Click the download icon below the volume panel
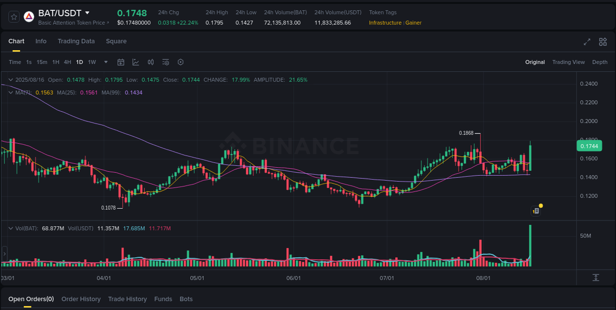This screenshot has width=616, height=310. 596,278
